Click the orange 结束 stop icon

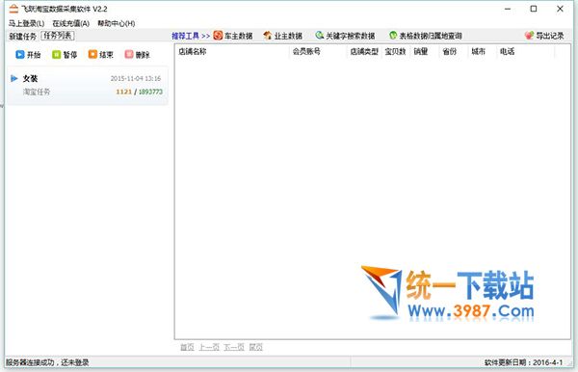coord(92,55)
